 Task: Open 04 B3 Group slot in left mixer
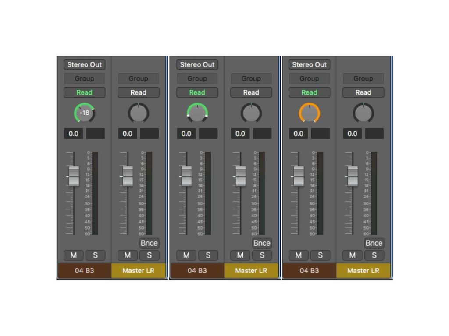click(x=85, y=78)
